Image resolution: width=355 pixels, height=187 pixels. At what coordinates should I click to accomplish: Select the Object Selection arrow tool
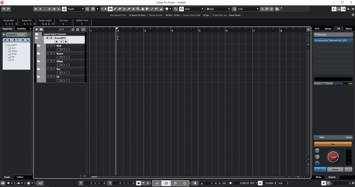point(105,9)
